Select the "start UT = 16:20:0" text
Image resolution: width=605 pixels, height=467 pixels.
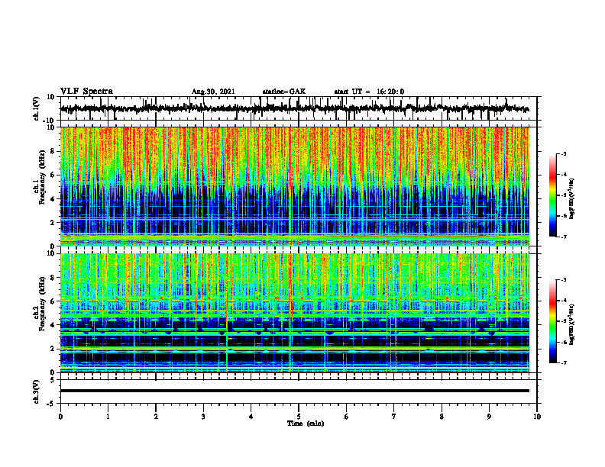click(x=369, y=92)
